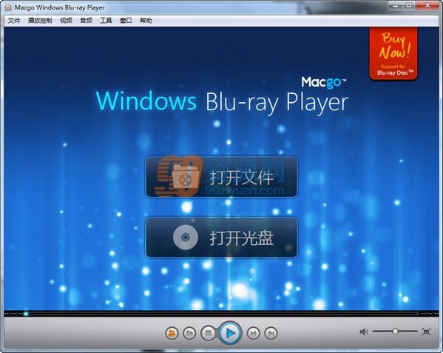Click the 打开文件 button
This screenshot has height=353, width=443.
click(x=222, y=177)
